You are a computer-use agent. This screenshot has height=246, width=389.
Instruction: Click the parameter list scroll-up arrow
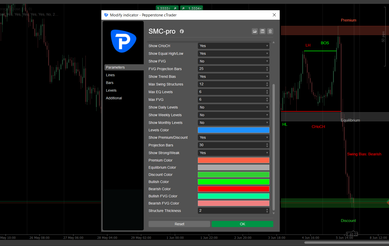[274, 42]
